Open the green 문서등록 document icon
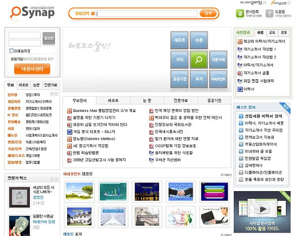This screenshot has height=236, width=296. pos(240,14)
